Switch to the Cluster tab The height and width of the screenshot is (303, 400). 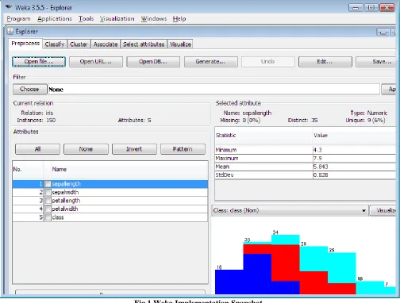[x=79, y=44]
